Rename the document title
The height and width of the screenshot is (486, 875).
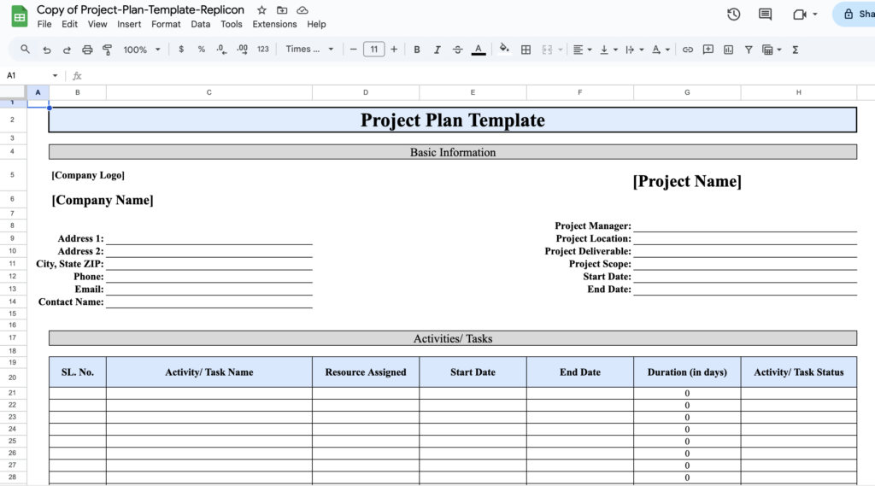pos(141,10)
